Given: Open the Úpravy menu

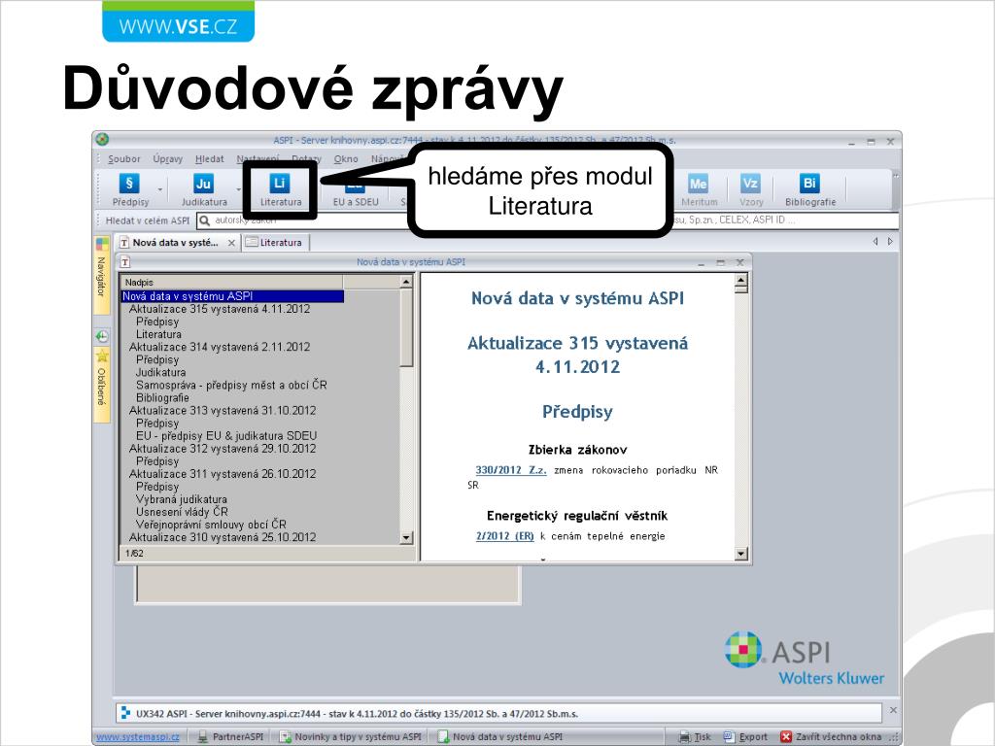Looking at the screenshot, I should tap(167, 158).
